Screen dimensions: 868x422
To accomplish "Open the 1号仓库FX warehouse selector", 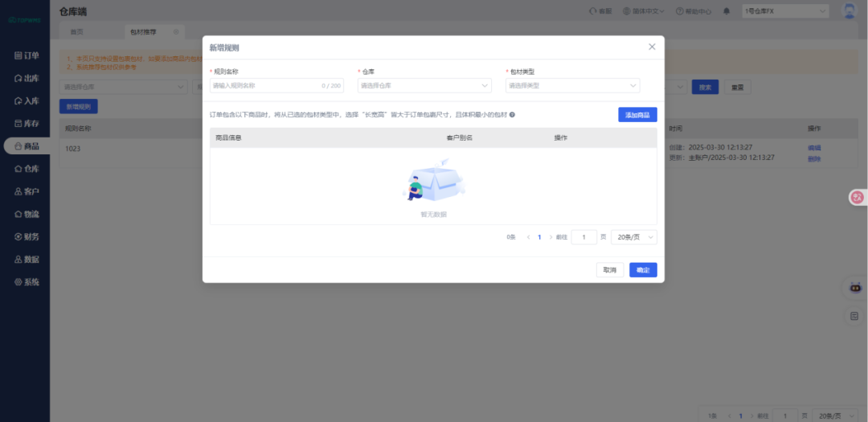I will 785,11.
